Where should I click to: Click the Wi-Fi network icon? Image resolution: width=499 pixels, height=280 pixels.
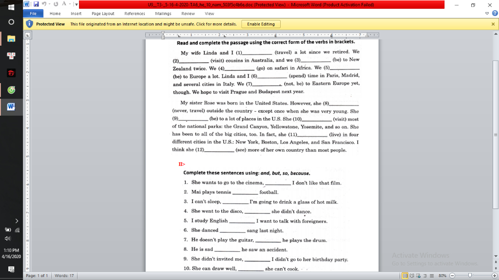tap(17, 230)
